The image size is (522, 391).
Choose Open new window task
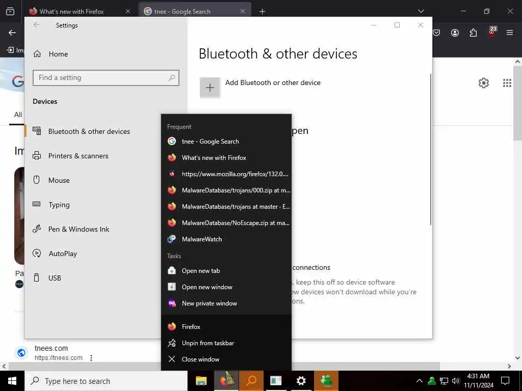(x=226, y=287)
